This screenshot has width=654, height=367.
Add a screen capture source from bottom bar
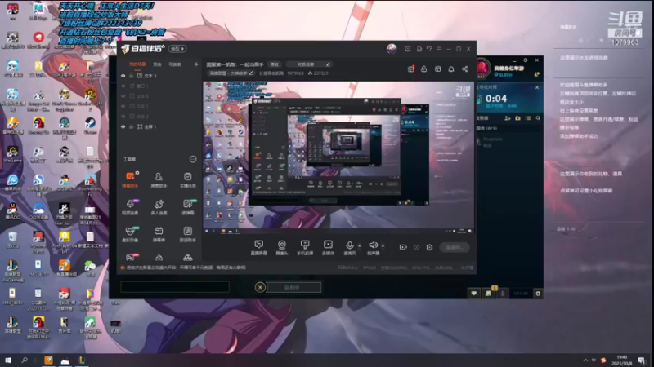tap(258, 248)
